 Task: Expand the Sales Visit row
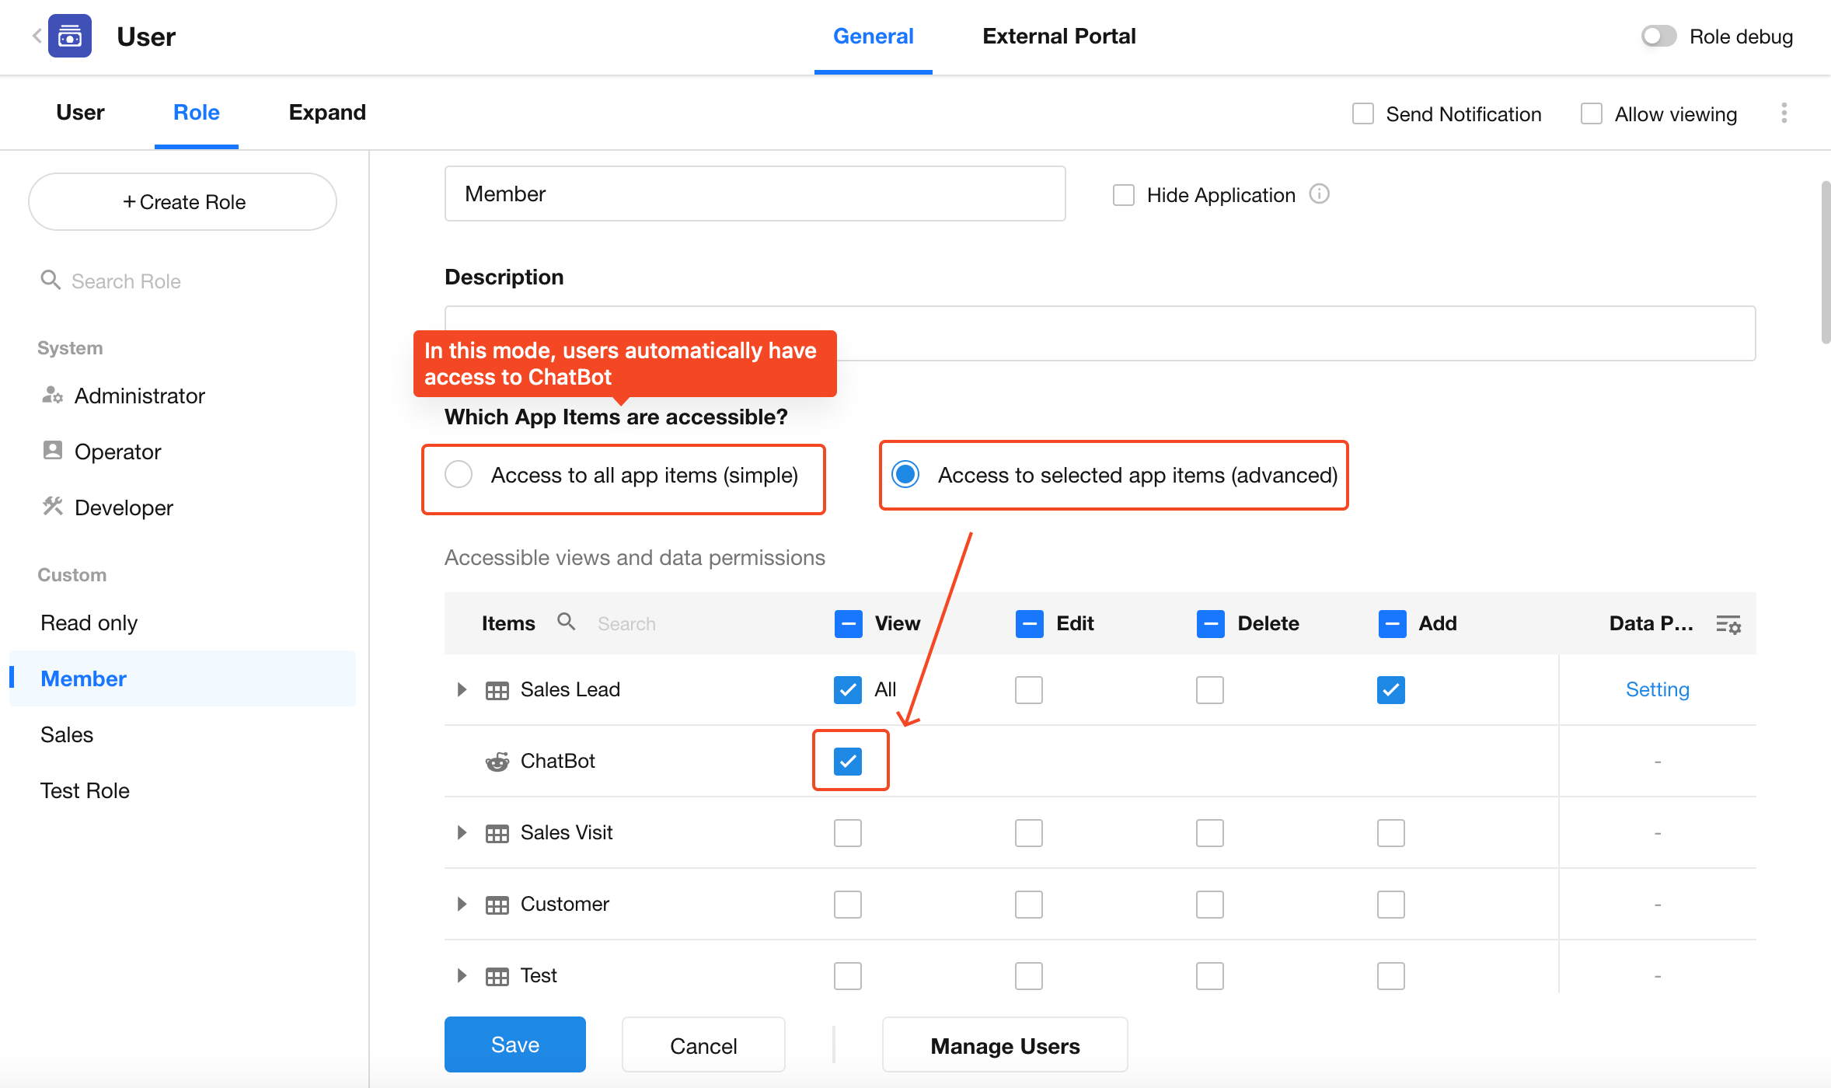(x=462, y=832)
